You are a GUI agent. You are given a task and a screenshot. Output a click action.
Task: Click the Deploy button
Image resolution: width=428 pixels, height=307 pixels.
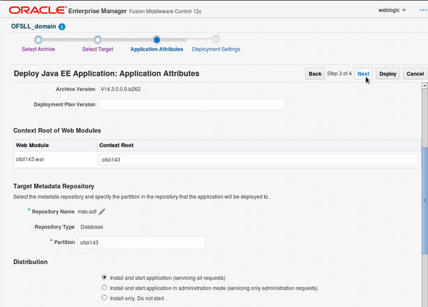click(388, 74)
